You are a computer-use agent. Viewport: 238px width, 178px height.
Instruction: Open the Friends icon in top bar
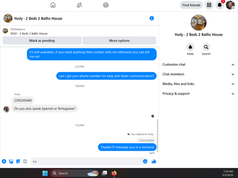[79, 5]
